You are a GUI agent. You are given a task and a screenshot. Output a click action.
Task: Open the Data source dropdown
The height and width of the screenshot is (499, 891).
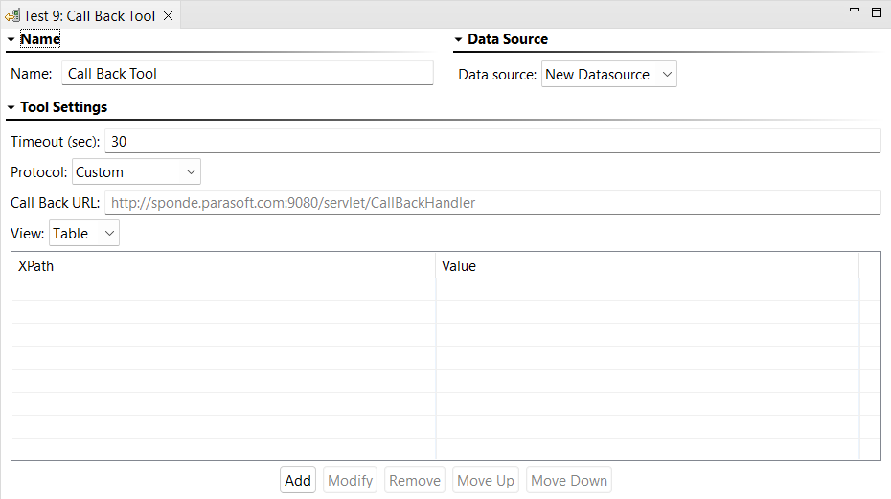(608, 75)
